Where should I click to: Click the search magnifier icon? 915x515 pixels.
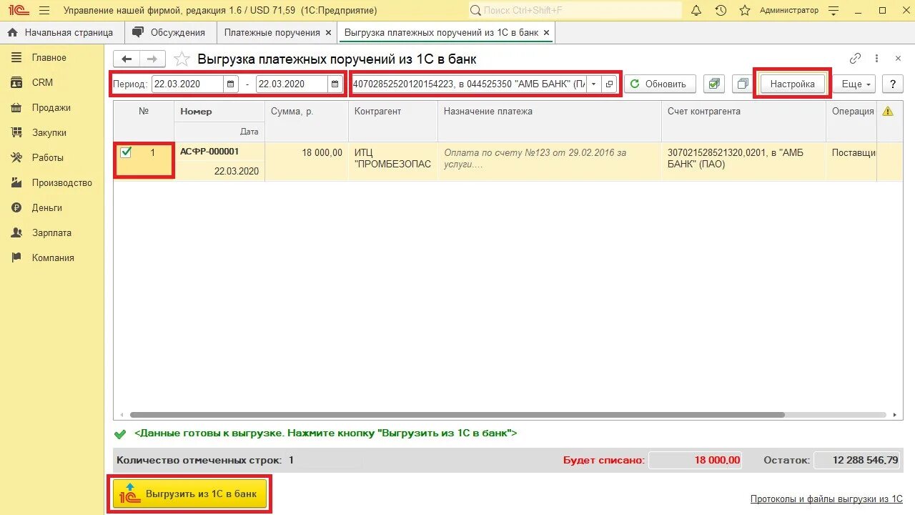pos(476,11)
